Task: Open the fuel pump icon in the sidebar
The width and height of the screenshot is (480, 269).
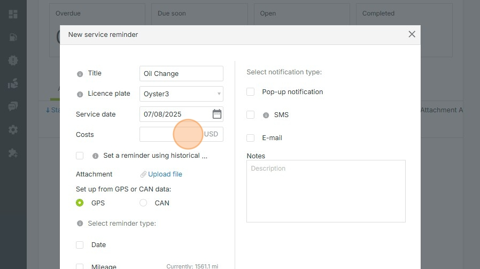Action: tap(13, 37)
